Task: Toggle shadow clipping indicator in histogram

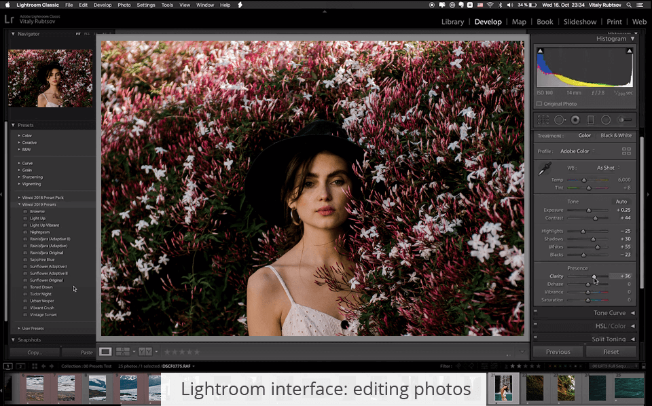Action: click(540, 51)
